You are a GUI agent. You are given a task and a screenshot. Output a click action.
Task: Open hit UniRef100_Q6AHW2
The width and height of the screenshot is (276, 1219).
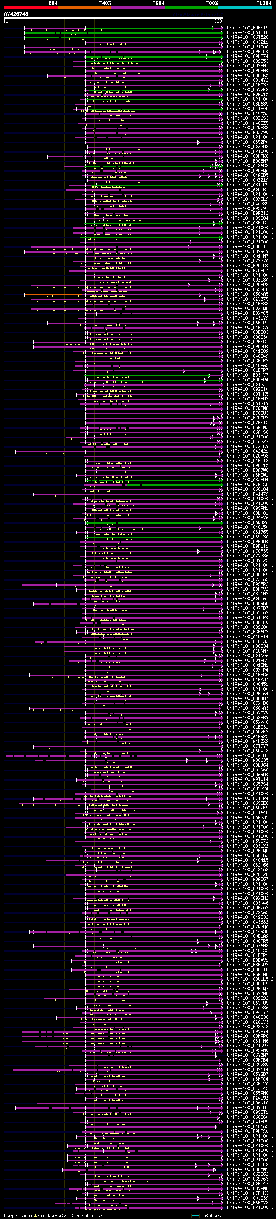point(248,427)
